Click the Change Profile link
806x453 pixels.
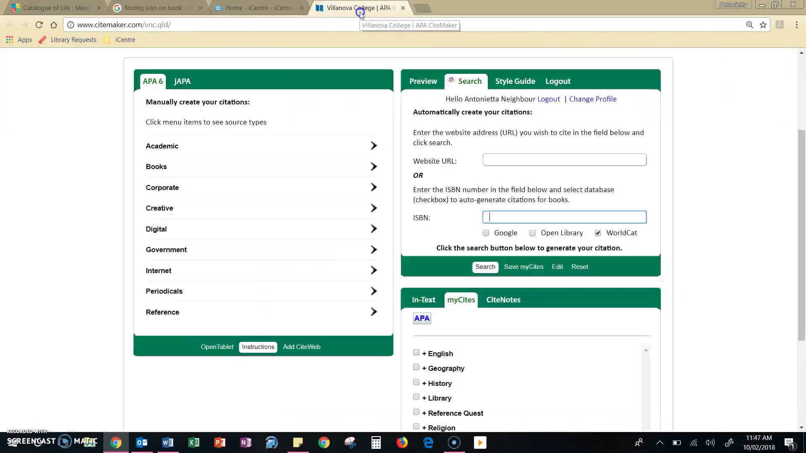pos(592,99)
